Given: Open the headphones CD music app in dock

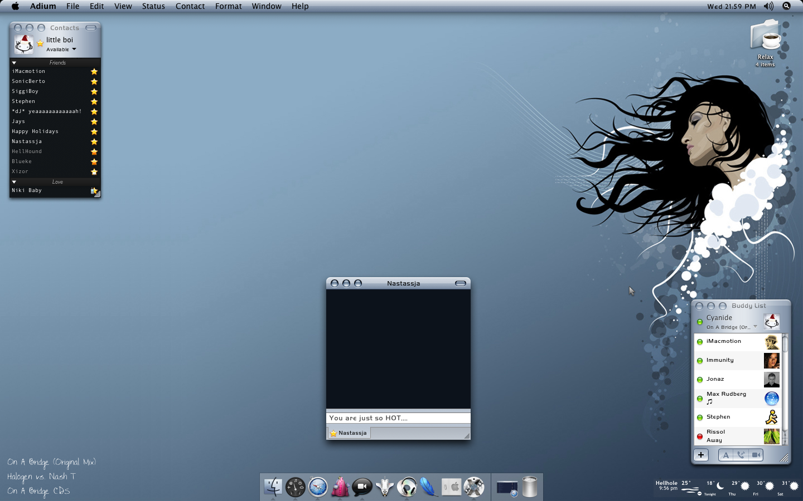Looking at the screenshot, I should (407, 487).
